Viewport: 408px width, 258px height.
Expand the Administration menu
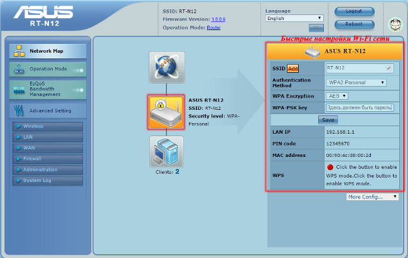click(48, 169)
